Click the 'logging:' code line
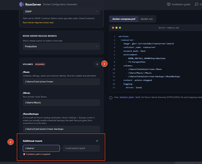This screenshot has width=202, height=164. [x=128, y=84]
